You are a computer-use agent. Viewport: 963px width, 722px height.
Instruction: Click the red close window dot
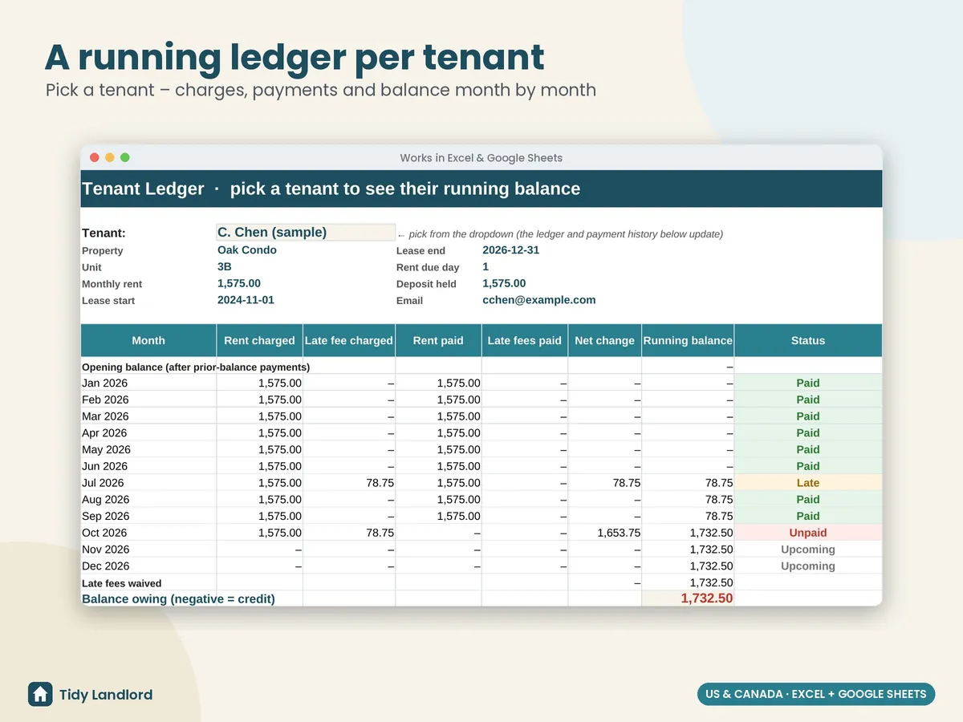(x=94, y=158)
